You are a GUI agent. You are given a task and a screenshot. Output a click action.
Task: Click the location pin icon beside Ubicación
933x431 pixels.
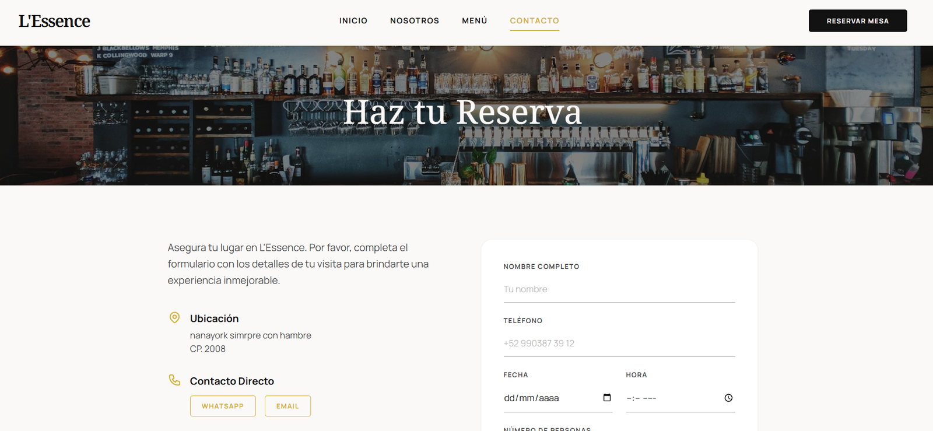tap(174, 318)
